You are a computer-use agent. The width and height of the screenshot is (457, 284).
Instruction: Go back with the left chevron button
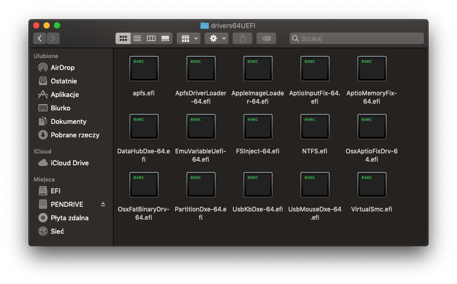pyautogui.click(x=39, y=38)
